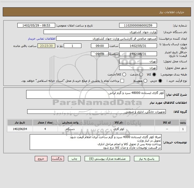Click the اطلاعات کالاهای مورد نیاز section heading

coord(168,103)
